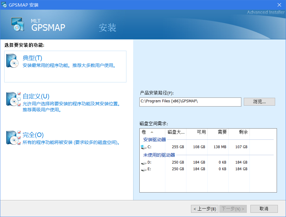Click the 完全 install disc icon
The width and height of the screenshot is (286, 217).
click(x=13, y=138)
